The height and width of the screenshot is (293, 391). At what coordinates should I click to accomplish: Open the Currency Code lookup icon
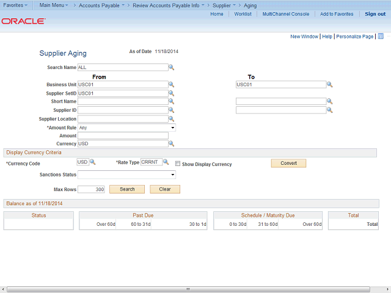(x=93, y=162)
